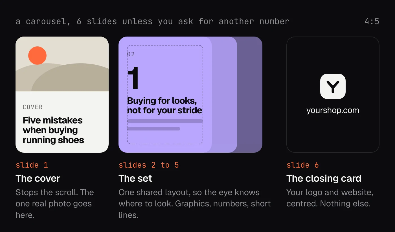Click 'The set' heading
This screenshot has height=232, width=395.
(135, 178)
